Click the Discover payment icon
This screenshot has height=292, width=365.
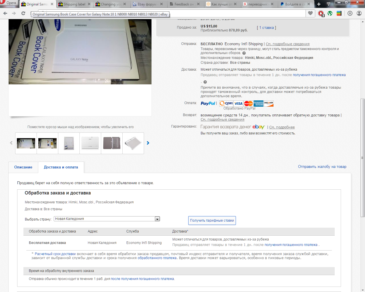(x=269, y=104)
